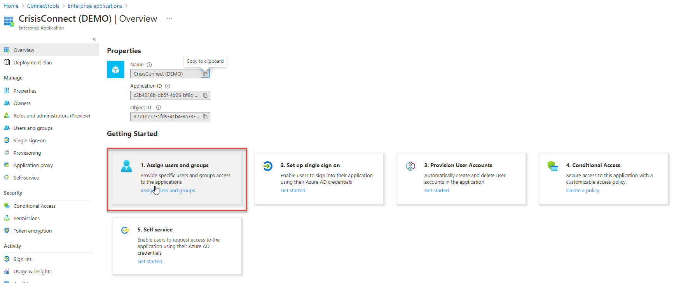Go to ConnectTools breadcrumb
The width and height of the screenshot is (681, 283).
(43, 6)
